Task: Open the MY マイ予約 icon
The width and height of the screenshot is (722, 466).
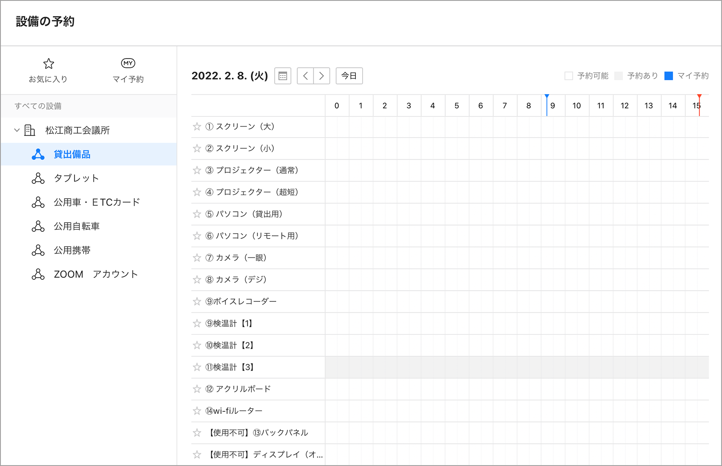Action: [x=128, y=63]
